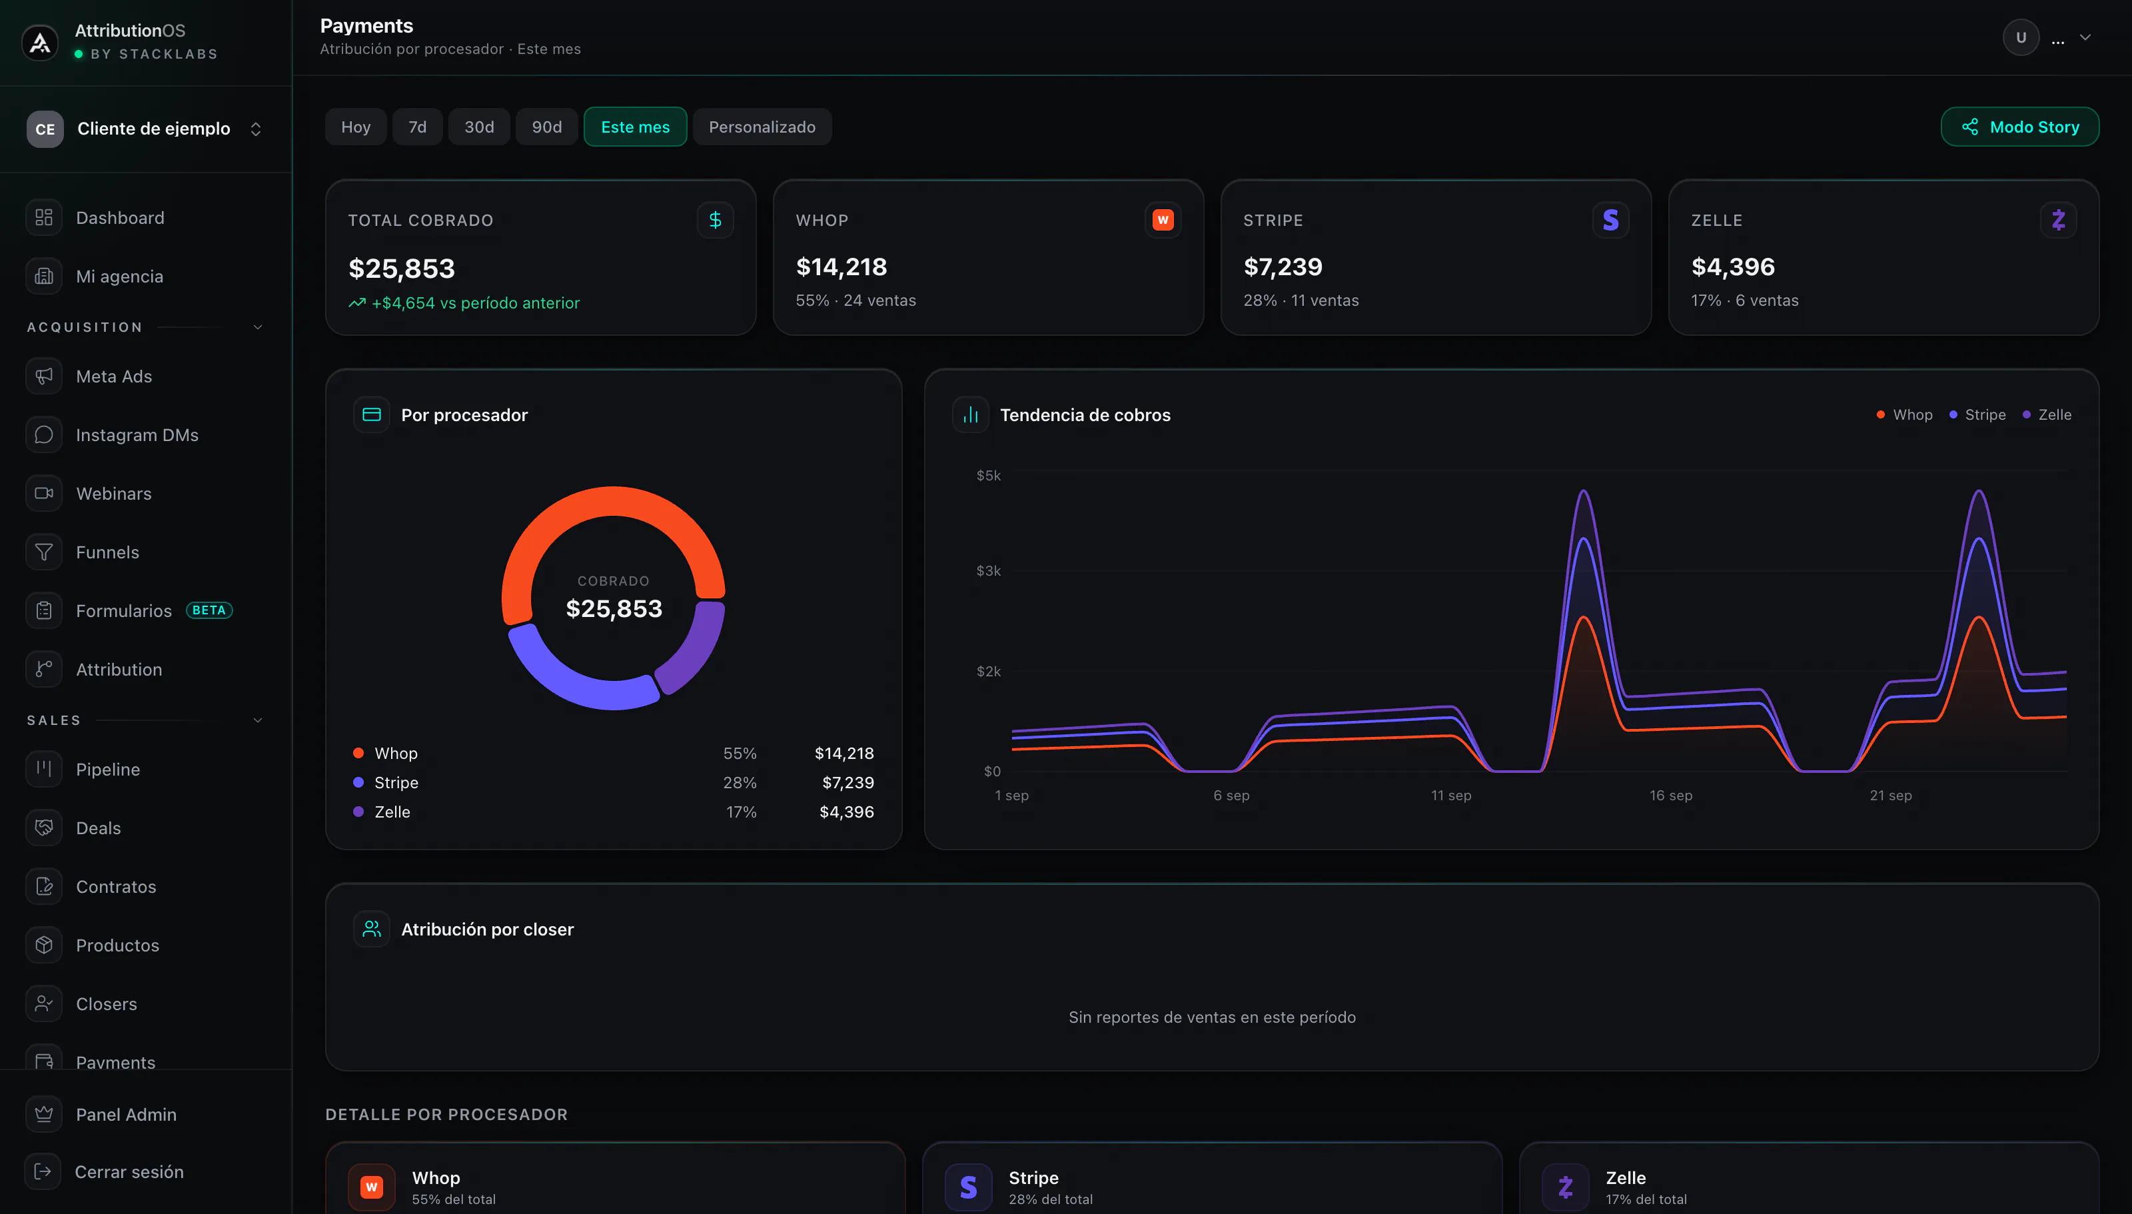Toggle Whop series in trend chart legend
The width and height of the screenshot is (2132, 1214).
coord(1904,414)
